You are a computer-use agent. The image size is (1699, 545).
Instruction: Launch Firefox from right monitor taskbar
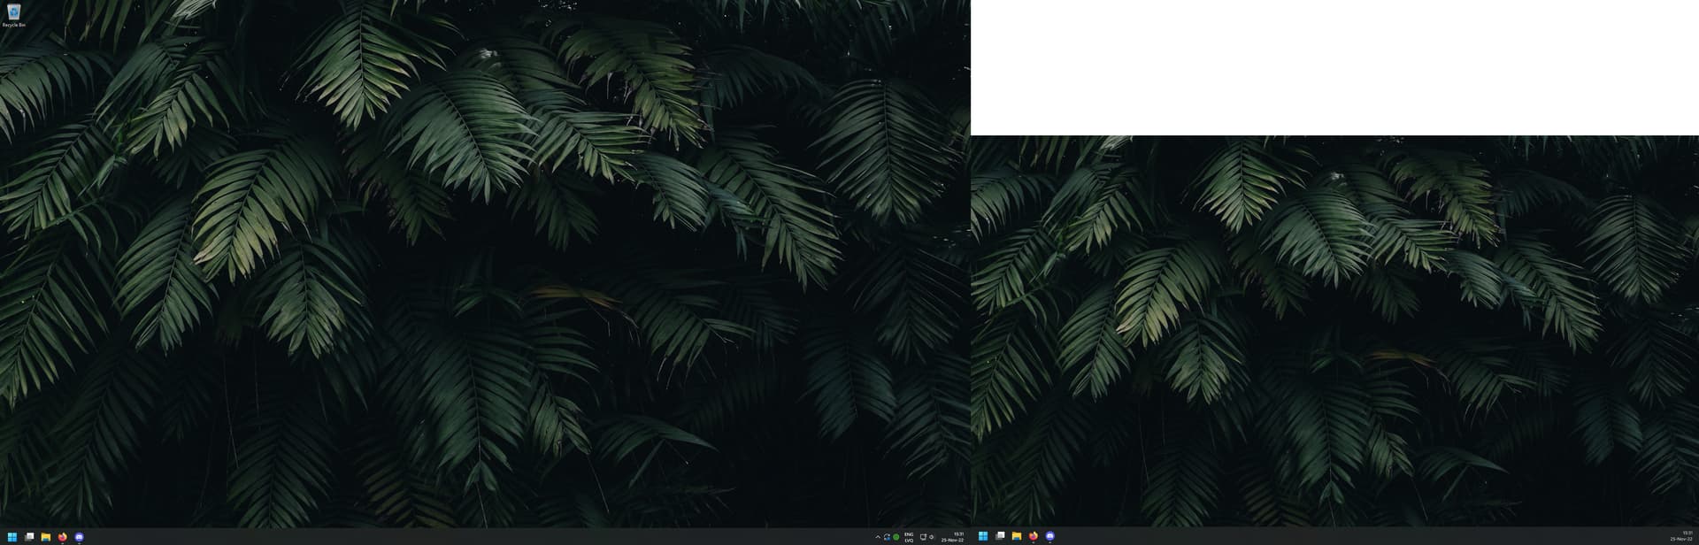click(1034, 536)
